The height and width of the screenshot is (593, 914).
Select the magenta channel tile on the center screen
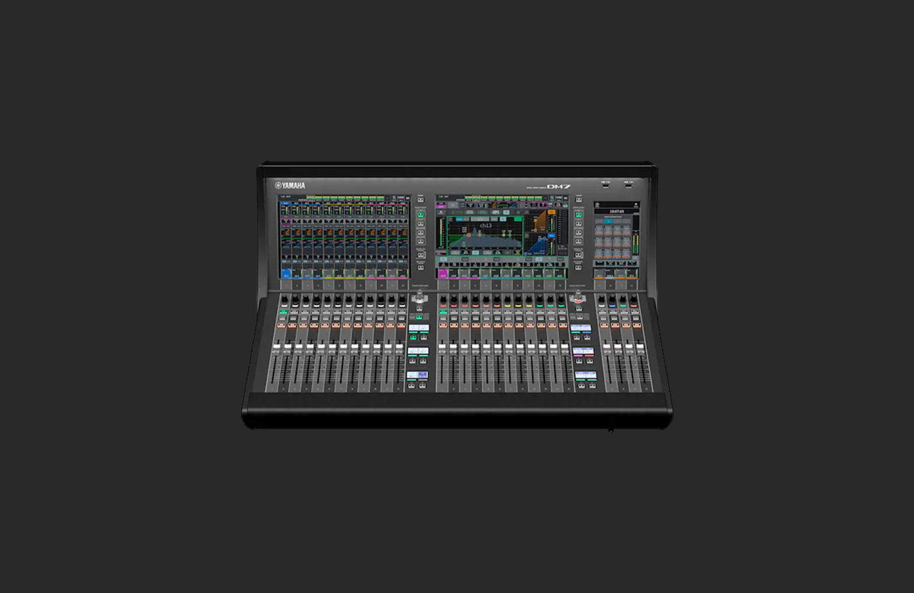click(x=442, y=274)
